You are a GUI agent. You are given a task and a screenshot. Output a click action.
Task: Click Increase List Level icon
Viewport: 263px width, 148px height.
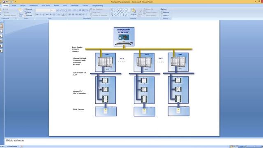[83, 10]
